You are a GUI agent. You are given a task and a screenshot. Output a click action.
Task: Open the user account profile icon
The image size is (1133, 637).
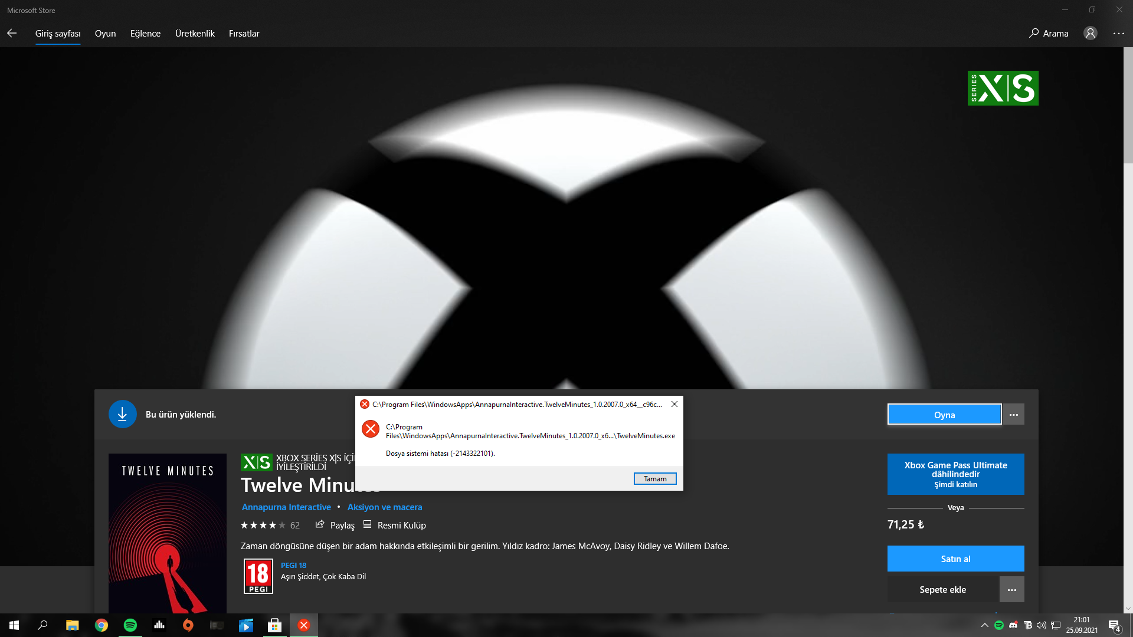click(x=1090, y=34)
